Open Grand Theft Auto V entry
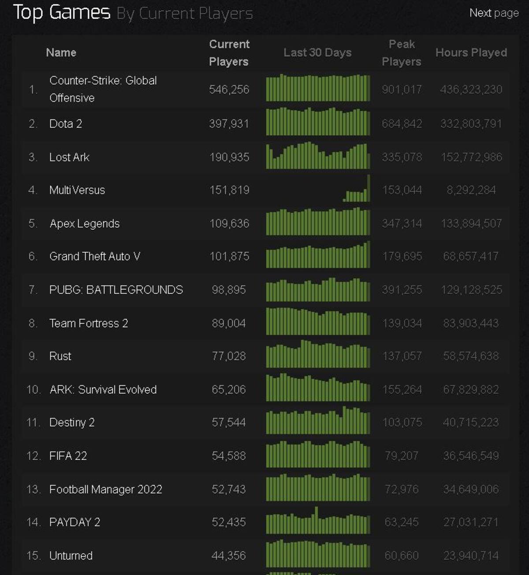 (95, 257)
